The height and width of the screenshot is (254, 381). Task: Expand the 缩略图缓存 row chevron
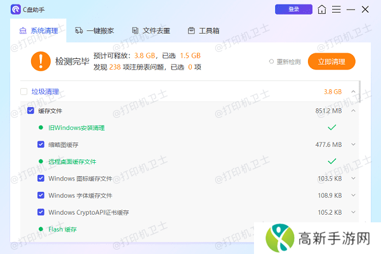pyautogui.click(x=353, y=144)
